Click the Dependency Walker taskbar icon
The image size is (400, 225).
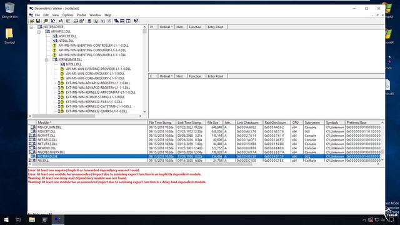pos(57,219)
